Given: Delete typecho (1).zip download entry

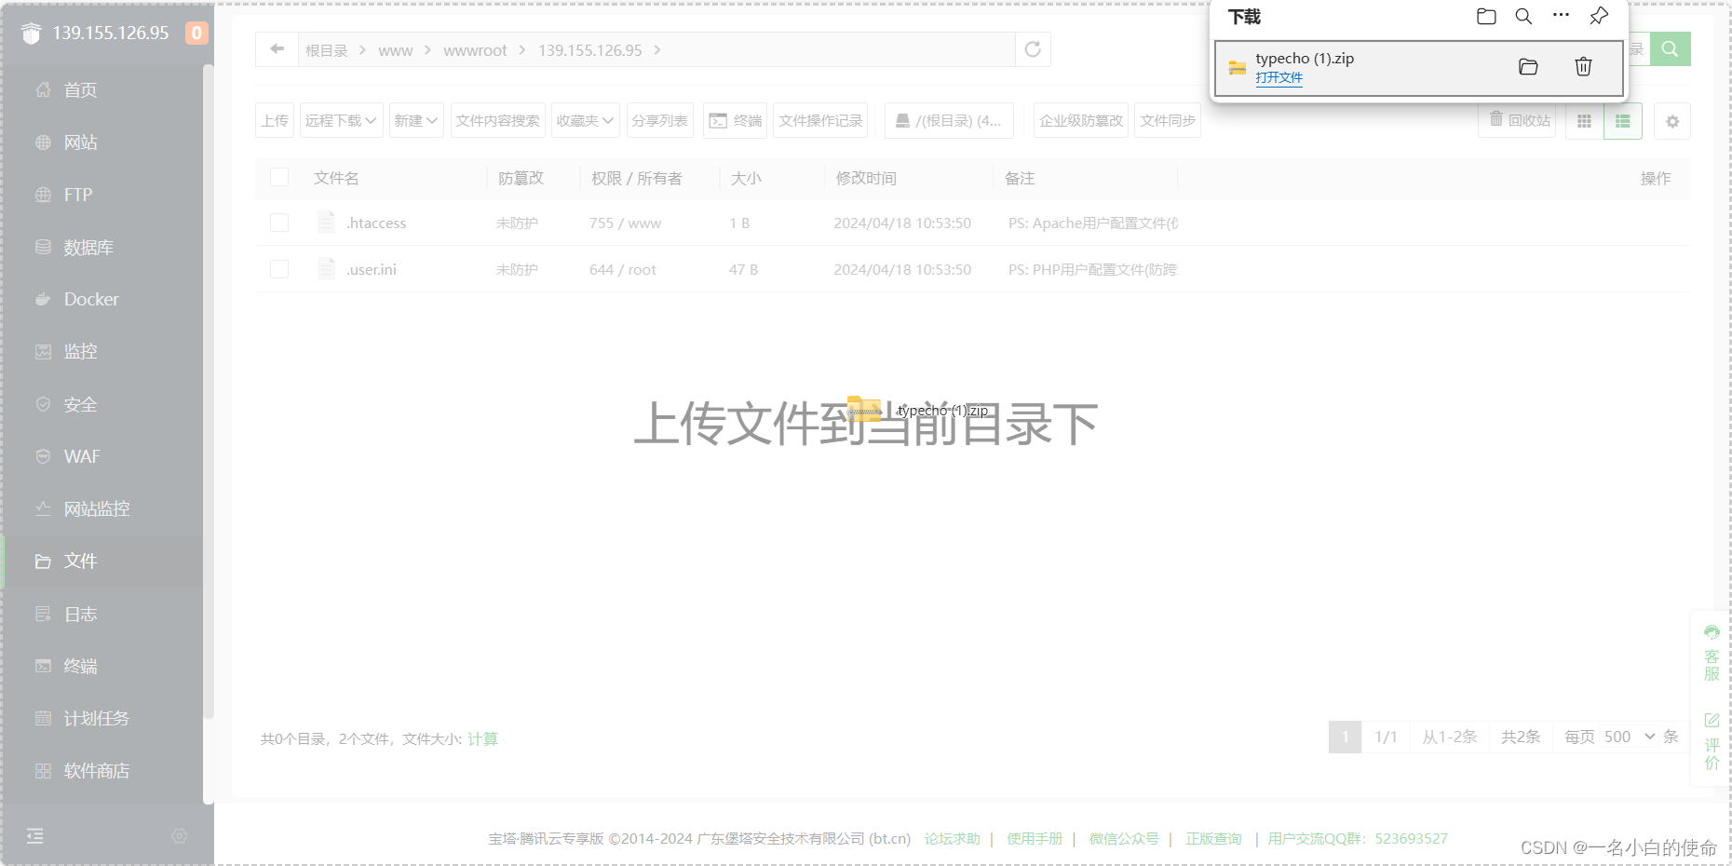Looking at the screenshot, I should 1583,67.
